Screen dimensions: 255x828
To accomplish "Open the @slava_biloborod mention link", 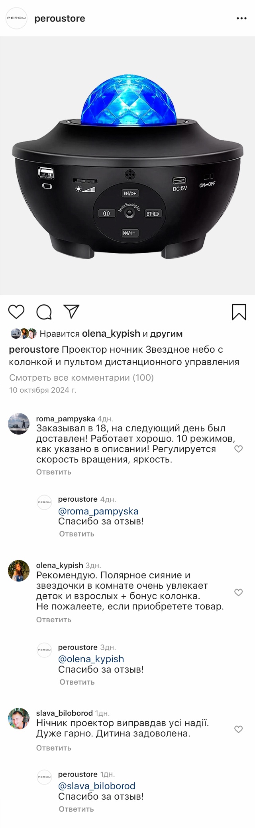I will 97,786.
